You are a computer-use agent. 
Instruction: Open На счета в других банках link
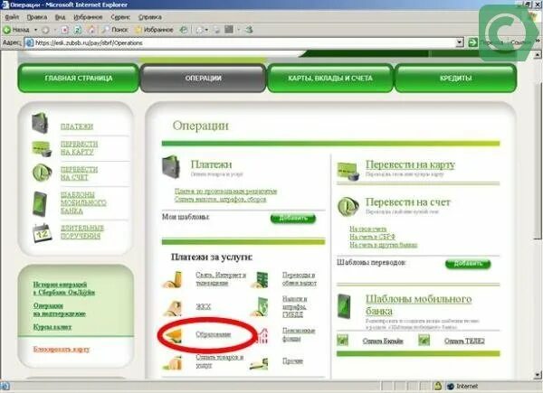384,245
